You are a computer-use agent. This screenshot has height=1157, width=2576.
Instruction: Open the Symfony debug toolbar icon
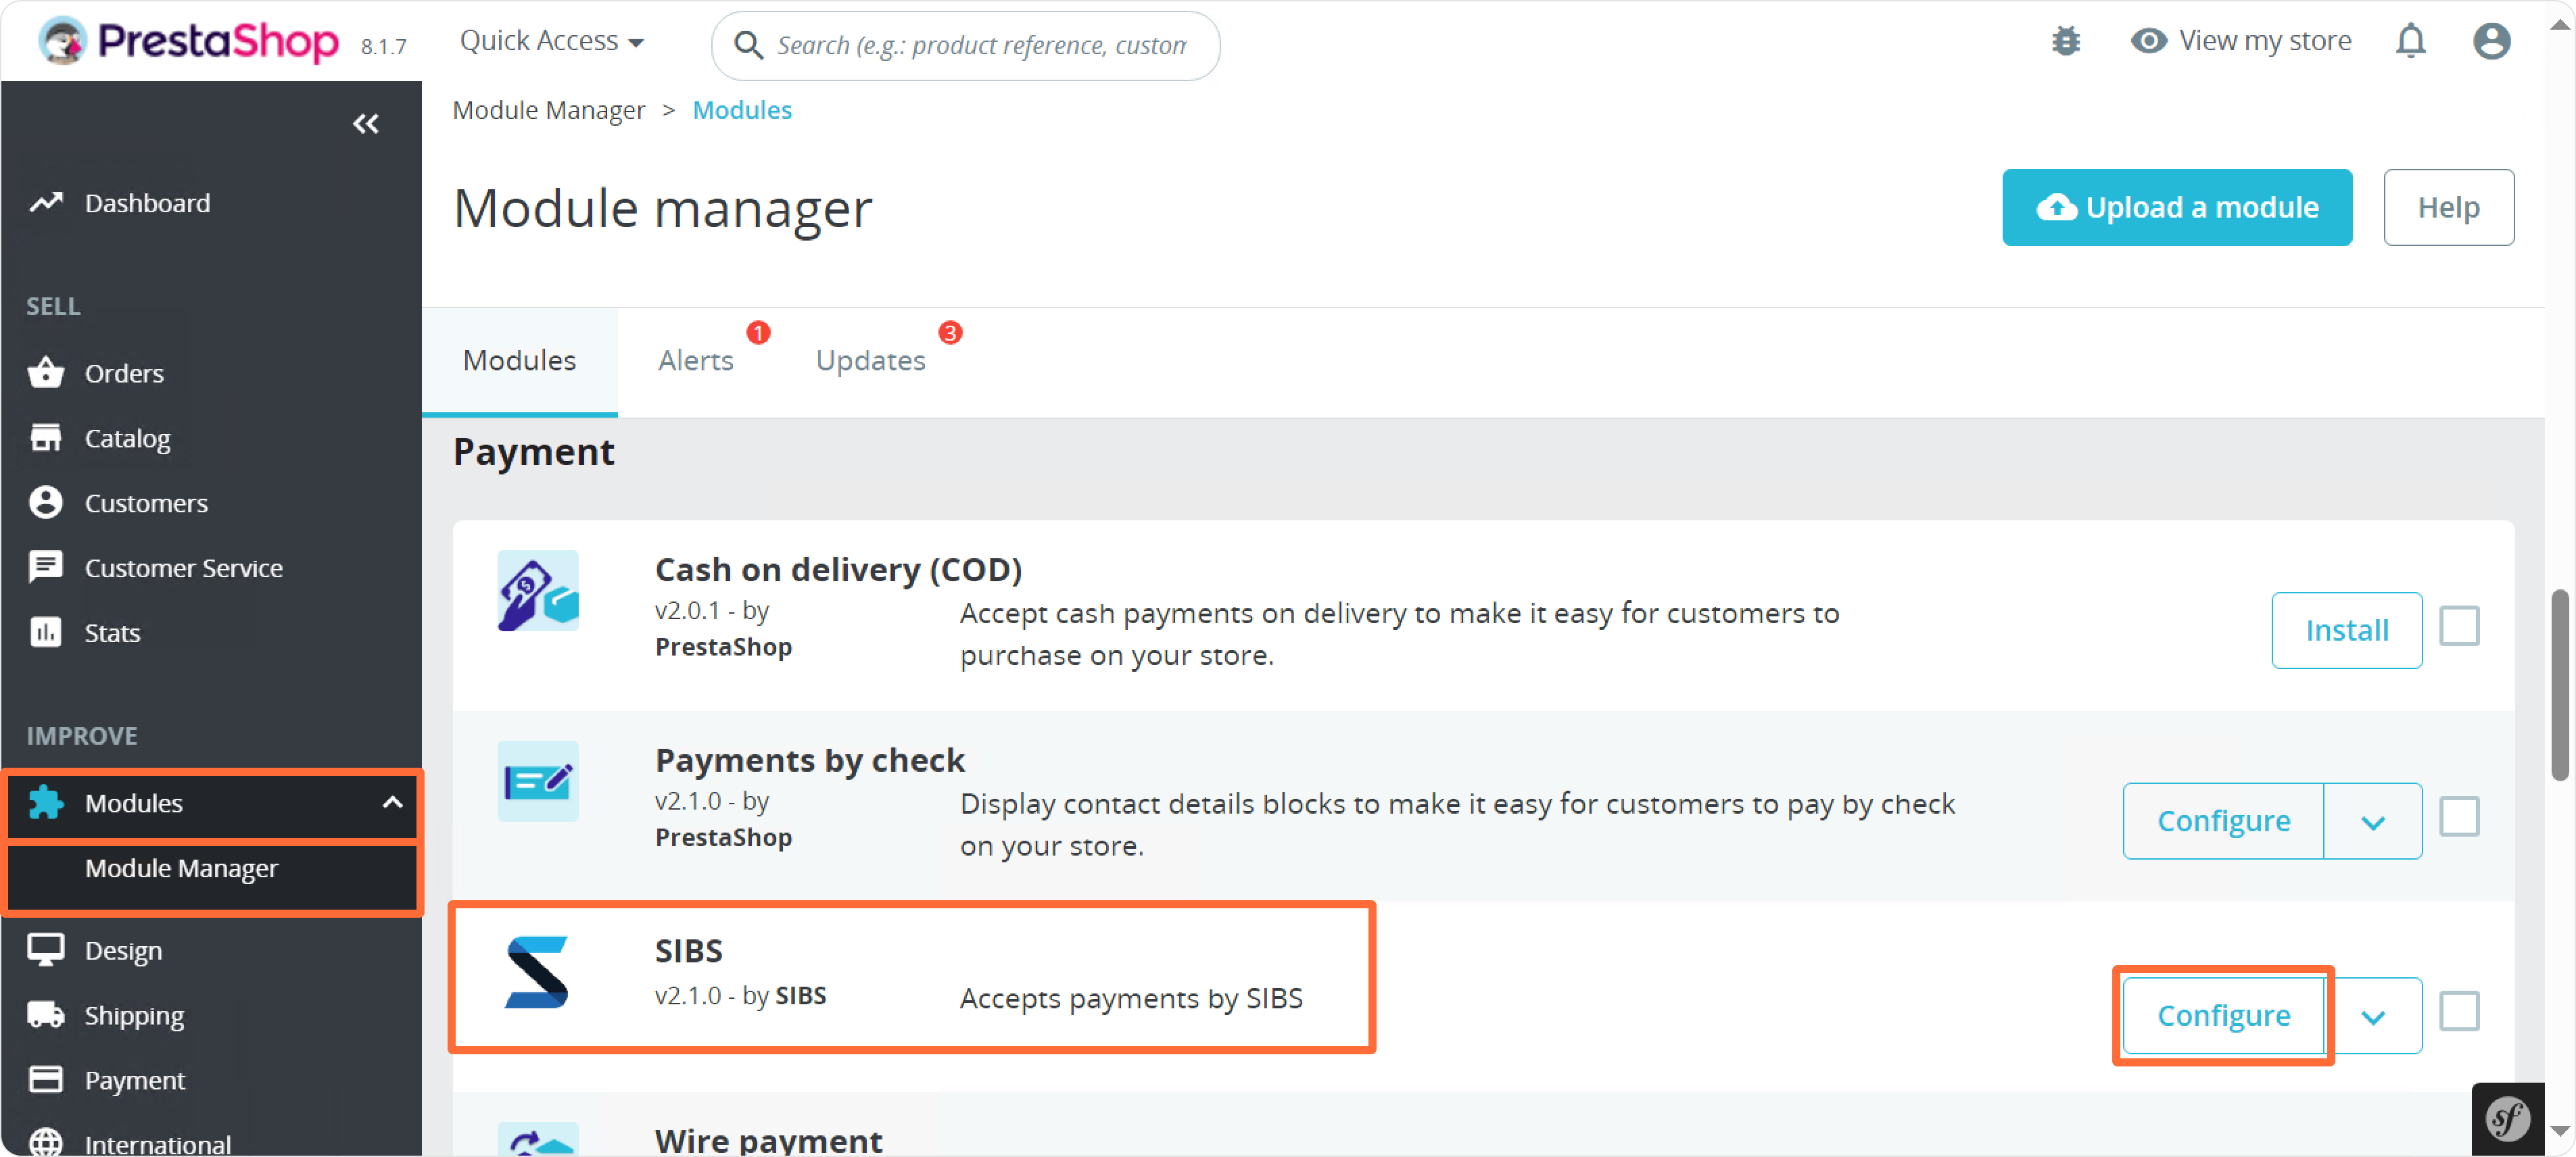[x=2507, y=1118]
